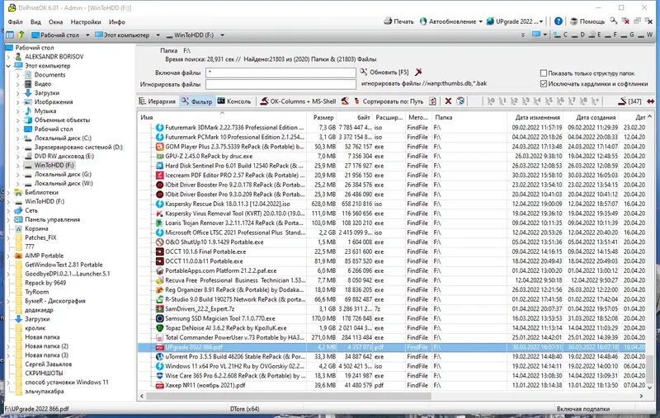Click the Печать printer button
This screenshot has width=660, height=418.
click(x=398, y=21)
